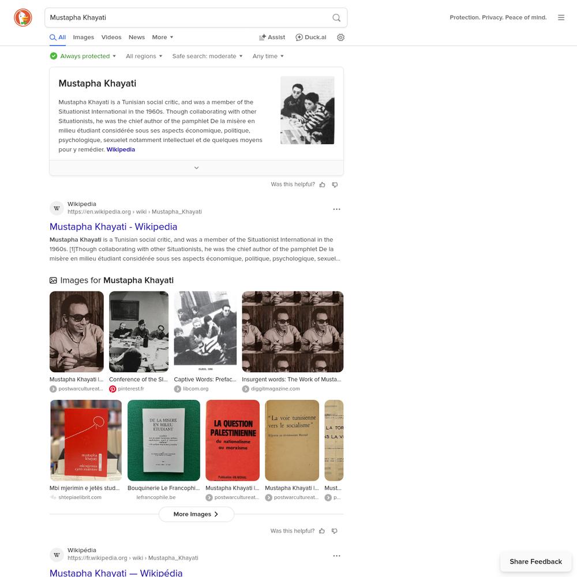Open the All regions dropdown
The height and width of the screenshot is (577, 577).
(144, 56)
